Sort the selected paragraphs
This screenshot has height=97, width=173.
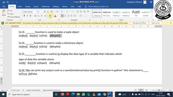(85, 12)
